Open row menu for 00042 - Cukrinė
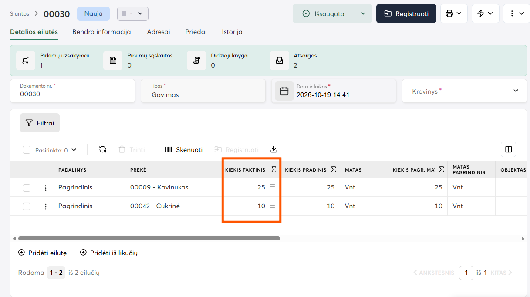The width and height of the screenshot is (530, 297). point(46,206)
